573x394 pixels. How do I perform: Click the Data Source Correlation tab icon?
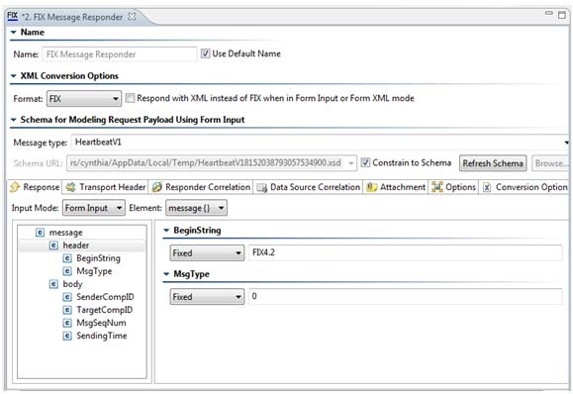coord(261,187)
